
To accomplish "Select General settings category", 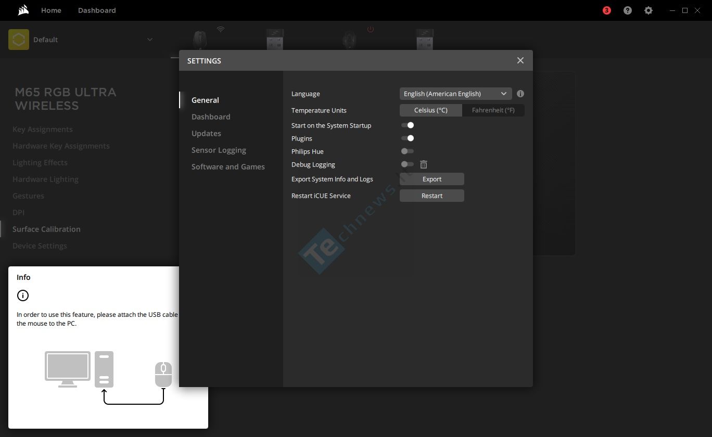I will click(x=205, y=100).
